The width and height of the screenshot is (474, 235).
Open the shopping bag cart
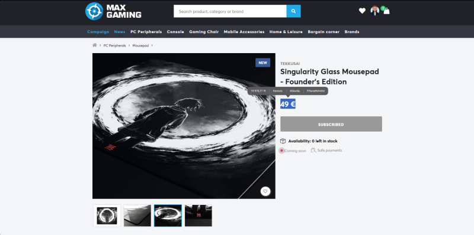386,11
